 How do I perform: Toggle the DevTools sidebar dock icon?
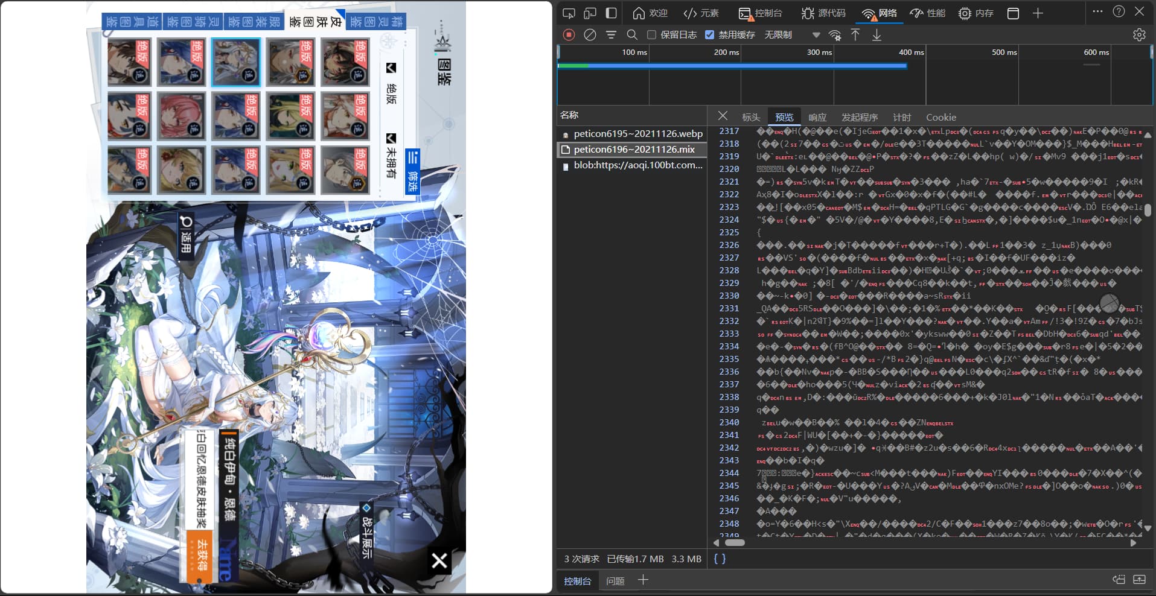tap(611, 13)
